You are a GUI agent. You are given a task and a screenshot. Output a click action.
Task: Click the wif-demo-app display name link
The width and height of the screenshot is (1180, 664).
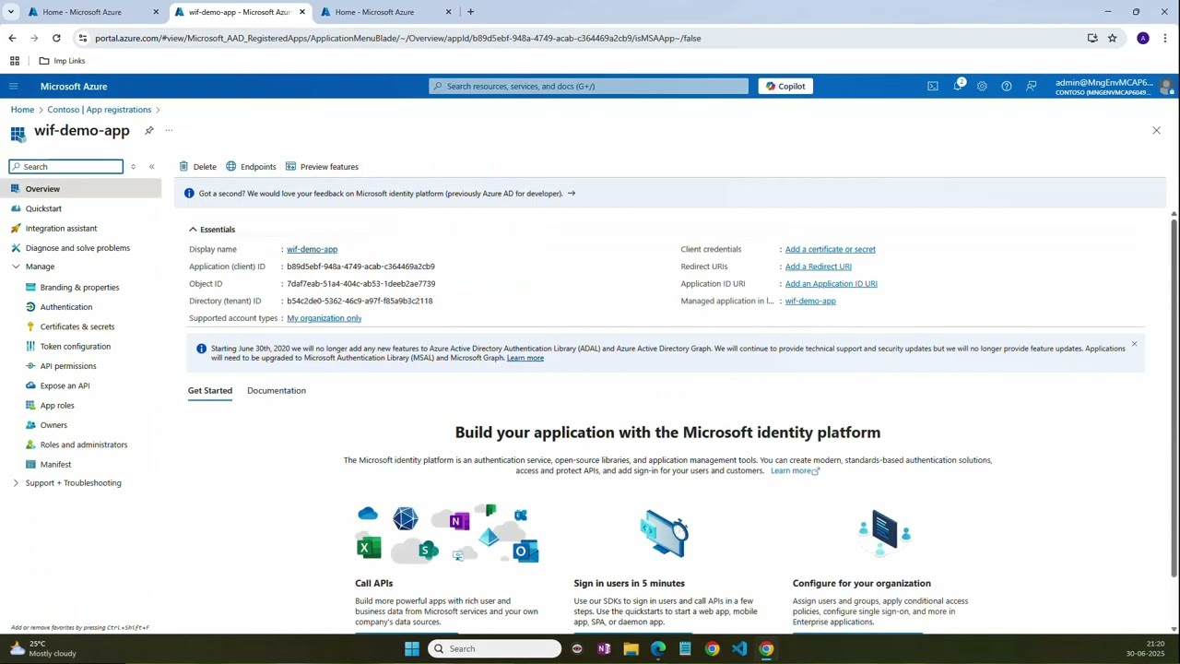312,249
